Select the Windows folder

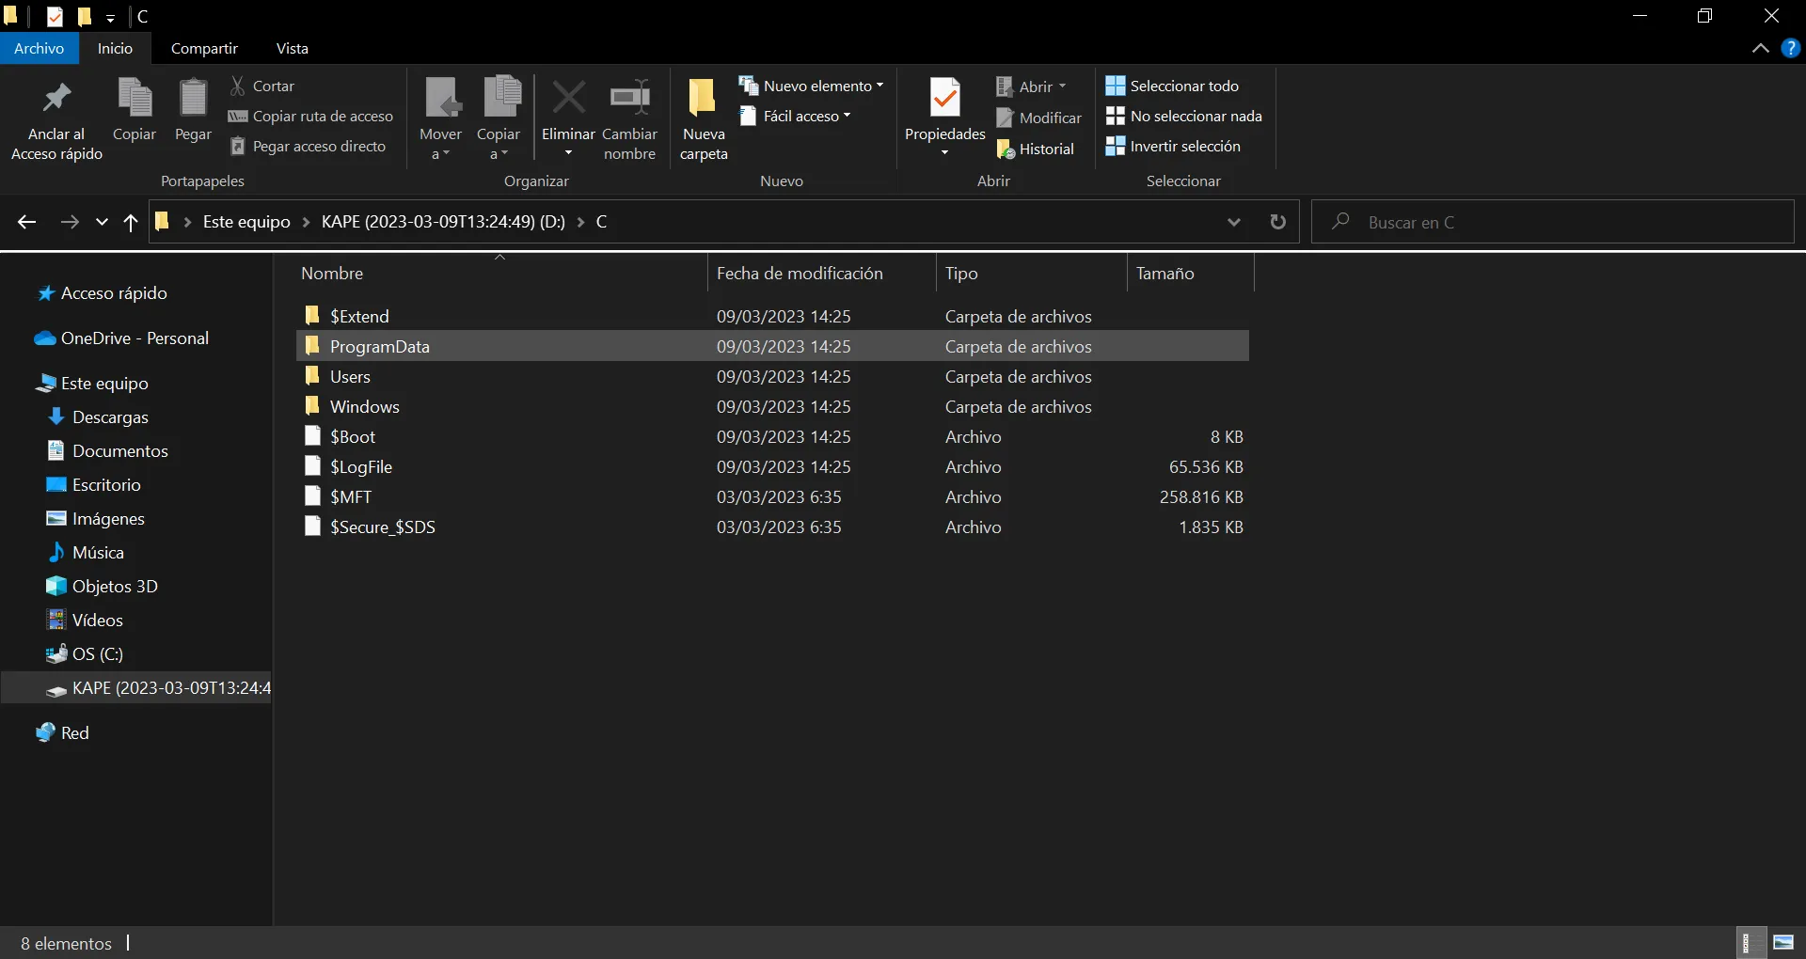pos(772,406)
